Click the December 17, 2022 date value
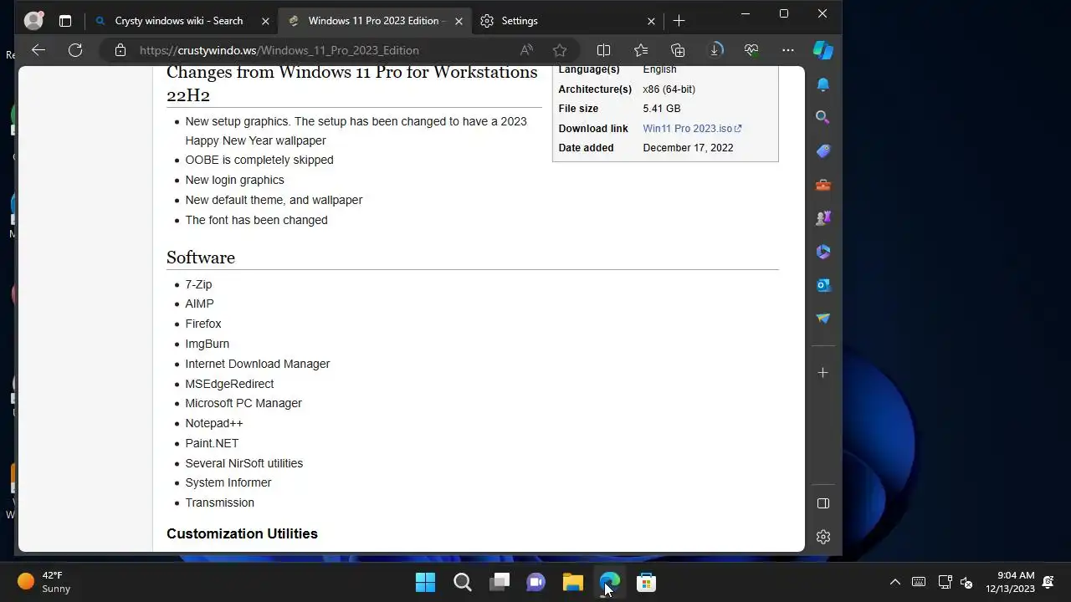The width and height of the screenshot is (1071, 602). coord(688,148)
